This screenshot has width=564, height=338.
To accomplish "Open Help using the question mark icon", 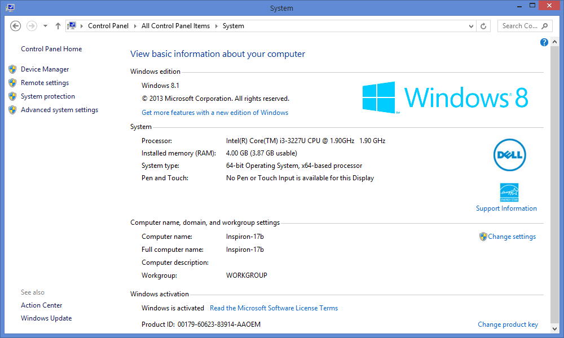I will pyautogui.click(x=544, y=42).
